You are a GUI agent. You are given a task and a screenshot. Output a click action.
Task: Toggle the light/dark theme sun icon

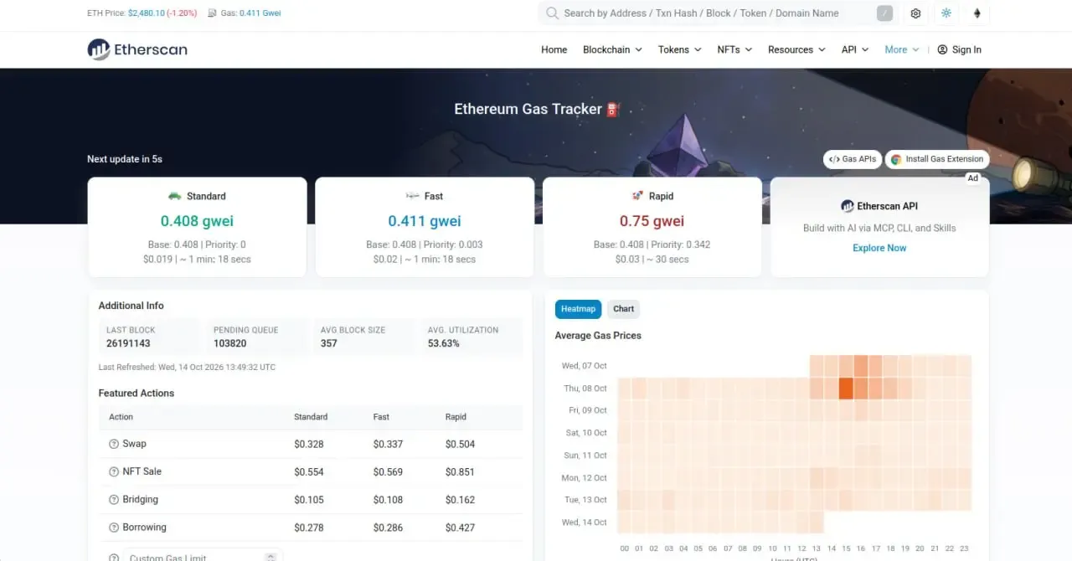[946, 13]
